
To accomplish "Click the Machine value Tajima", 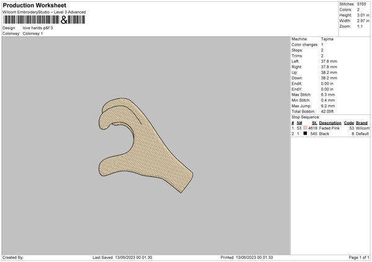I will pyautogui.click(x=327, y=39).
